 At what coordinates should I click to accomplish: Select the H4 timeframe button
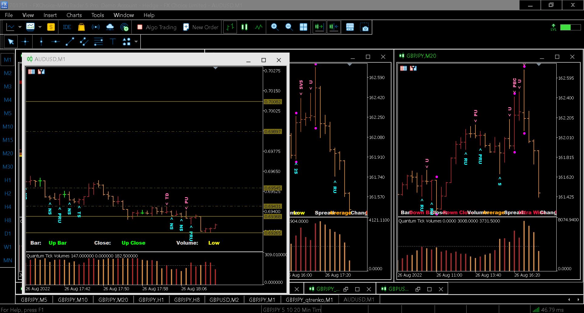coord(8,207)
